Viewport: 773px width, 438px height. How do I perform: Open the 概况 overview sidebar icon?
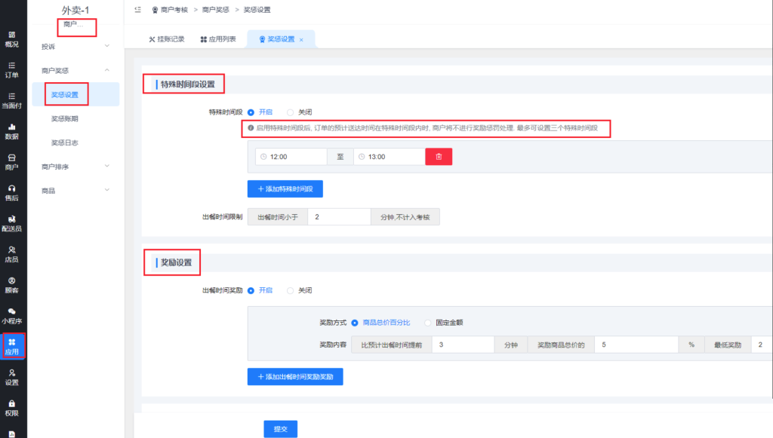click(12, 39)
